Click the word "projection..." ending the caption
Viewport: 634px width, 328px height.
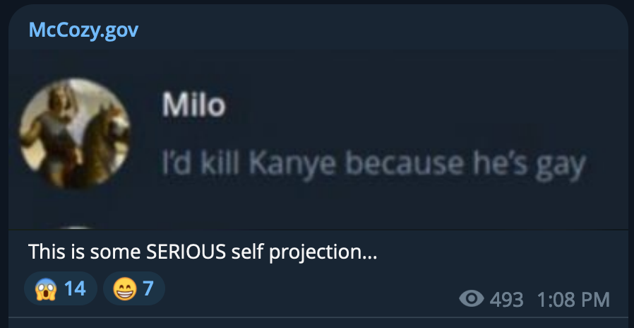[323, 253]
